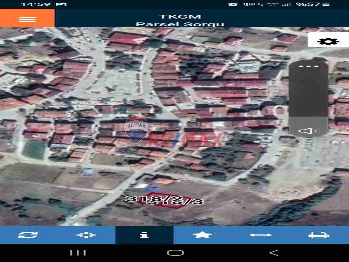The width and height of the screenshot is (349, 262).
Task: Tap the crosshair locate icon
Action: click(86, 235)
